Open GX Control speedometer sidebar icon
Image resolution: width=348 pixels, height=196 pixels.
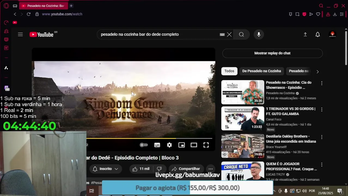[6, 23]
